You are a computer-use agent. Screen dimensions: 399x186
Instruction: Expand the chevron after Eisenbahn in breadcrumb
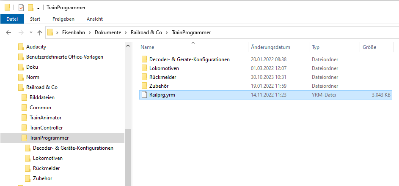[x=90, y=32]
